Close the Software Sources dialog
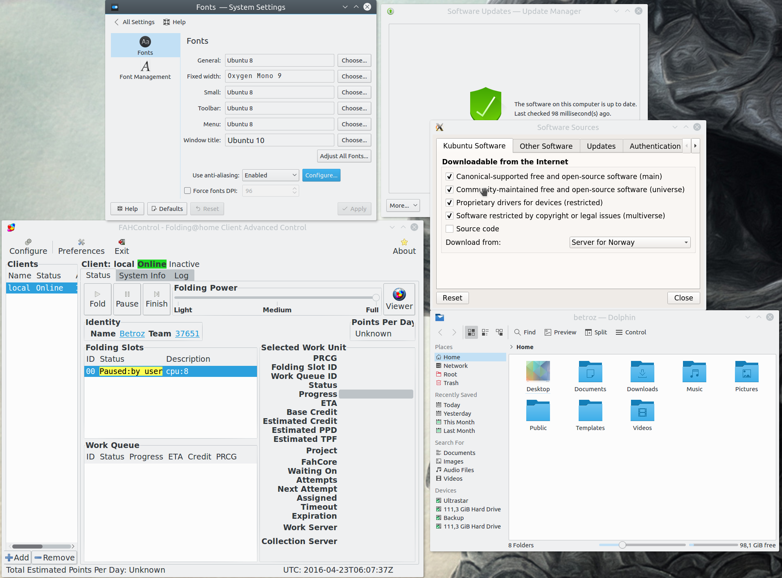The image size is (782, 578). (x=683, y=298)
